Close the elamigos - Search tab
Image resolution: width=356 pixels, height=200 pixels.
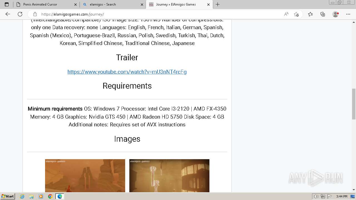click(x=142, y=4)
